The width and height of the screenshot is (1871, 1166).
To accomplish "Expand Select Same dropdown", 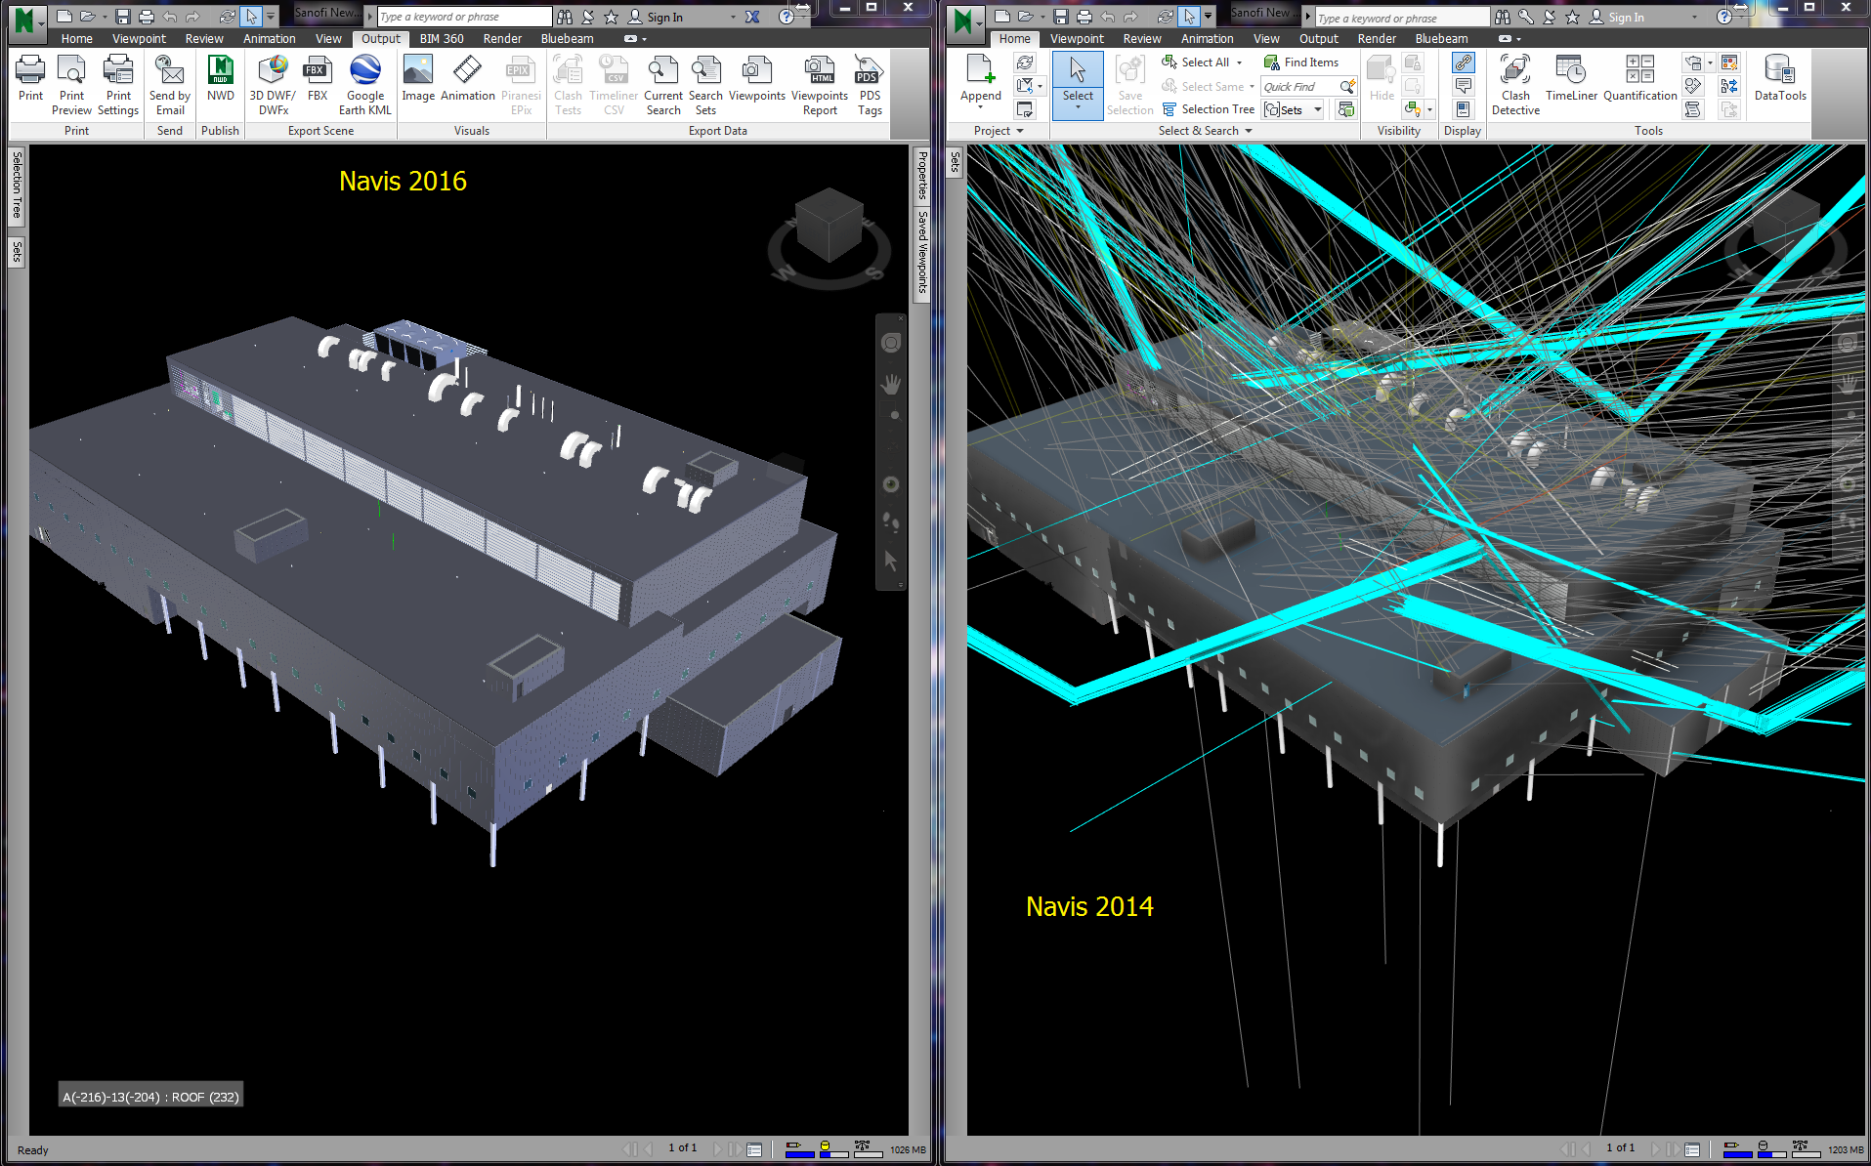I will (x=1252, y=87).
